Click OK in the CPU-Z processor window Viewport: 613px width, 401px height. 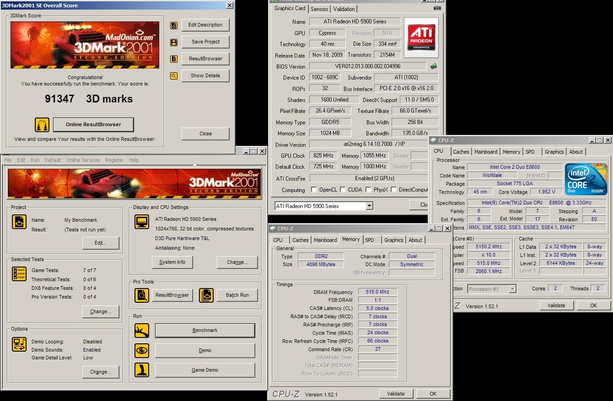[593, 305]
